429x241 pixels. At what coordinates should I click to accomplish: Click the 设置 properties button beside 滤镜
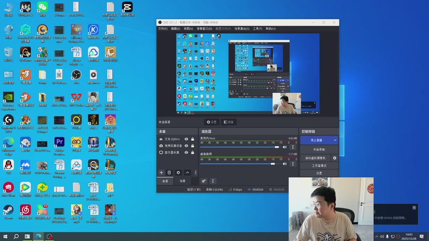(211, 122)
